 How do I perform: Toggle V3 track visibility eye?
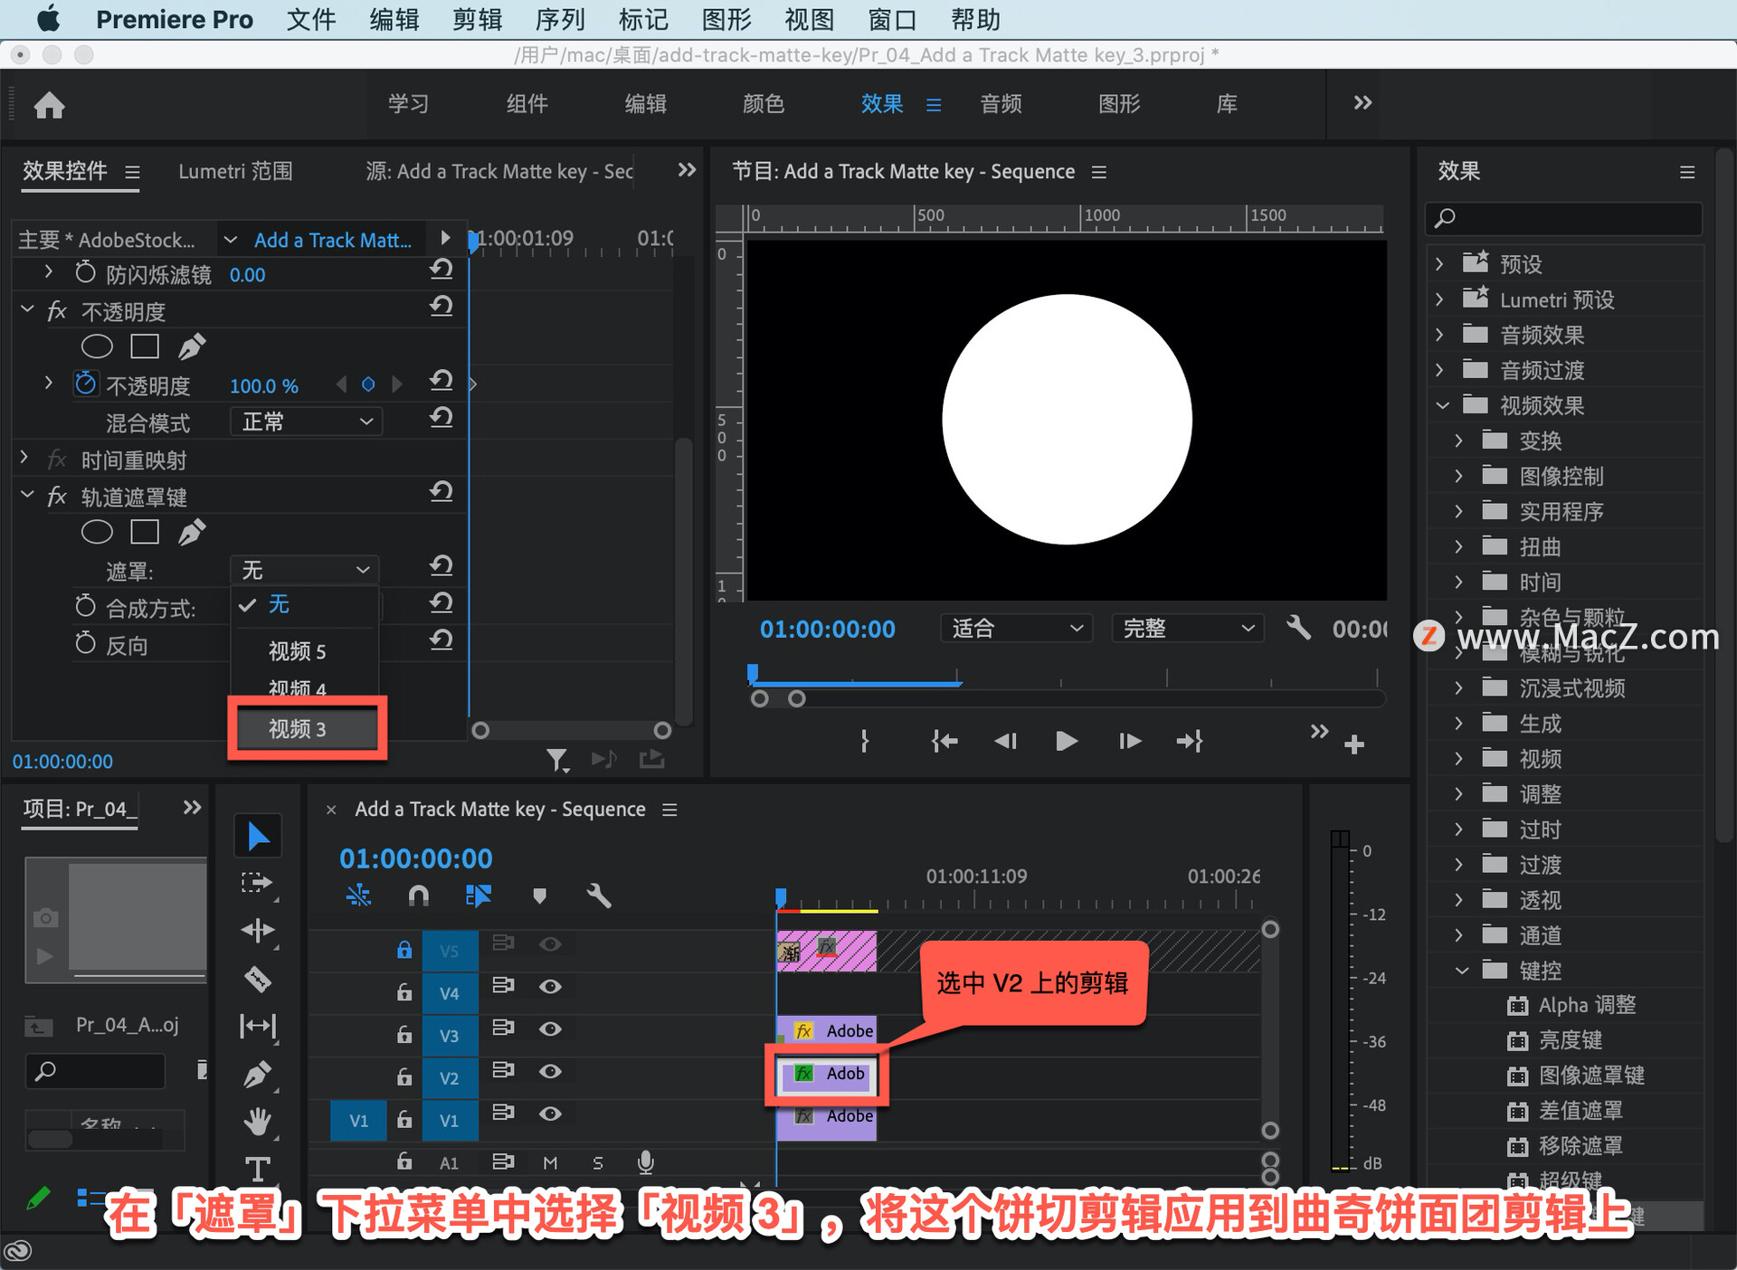click(550, 1028)
